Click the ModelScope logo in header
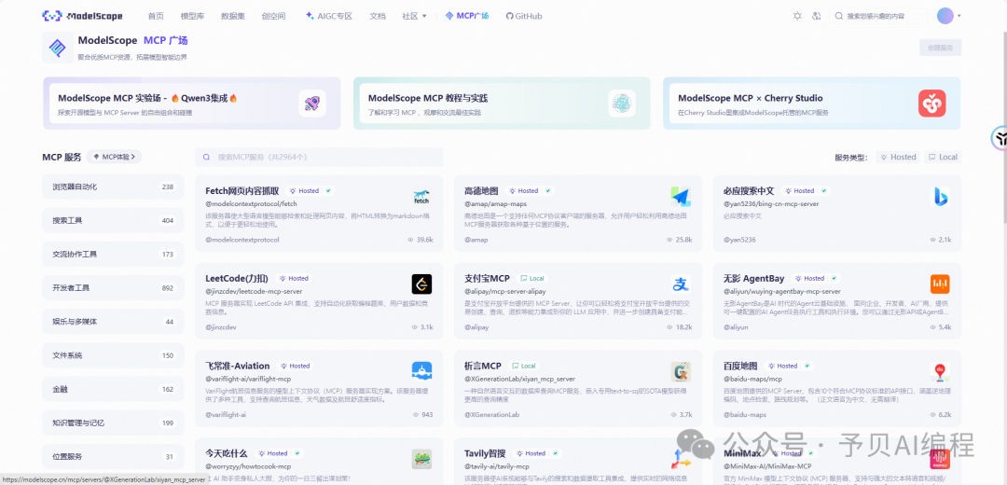 coord(82,16)
